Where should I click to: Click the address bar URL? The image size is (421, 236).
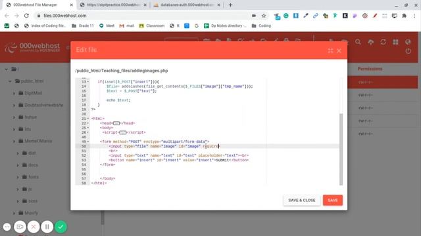pyautogui.click(x=65, y=16)
